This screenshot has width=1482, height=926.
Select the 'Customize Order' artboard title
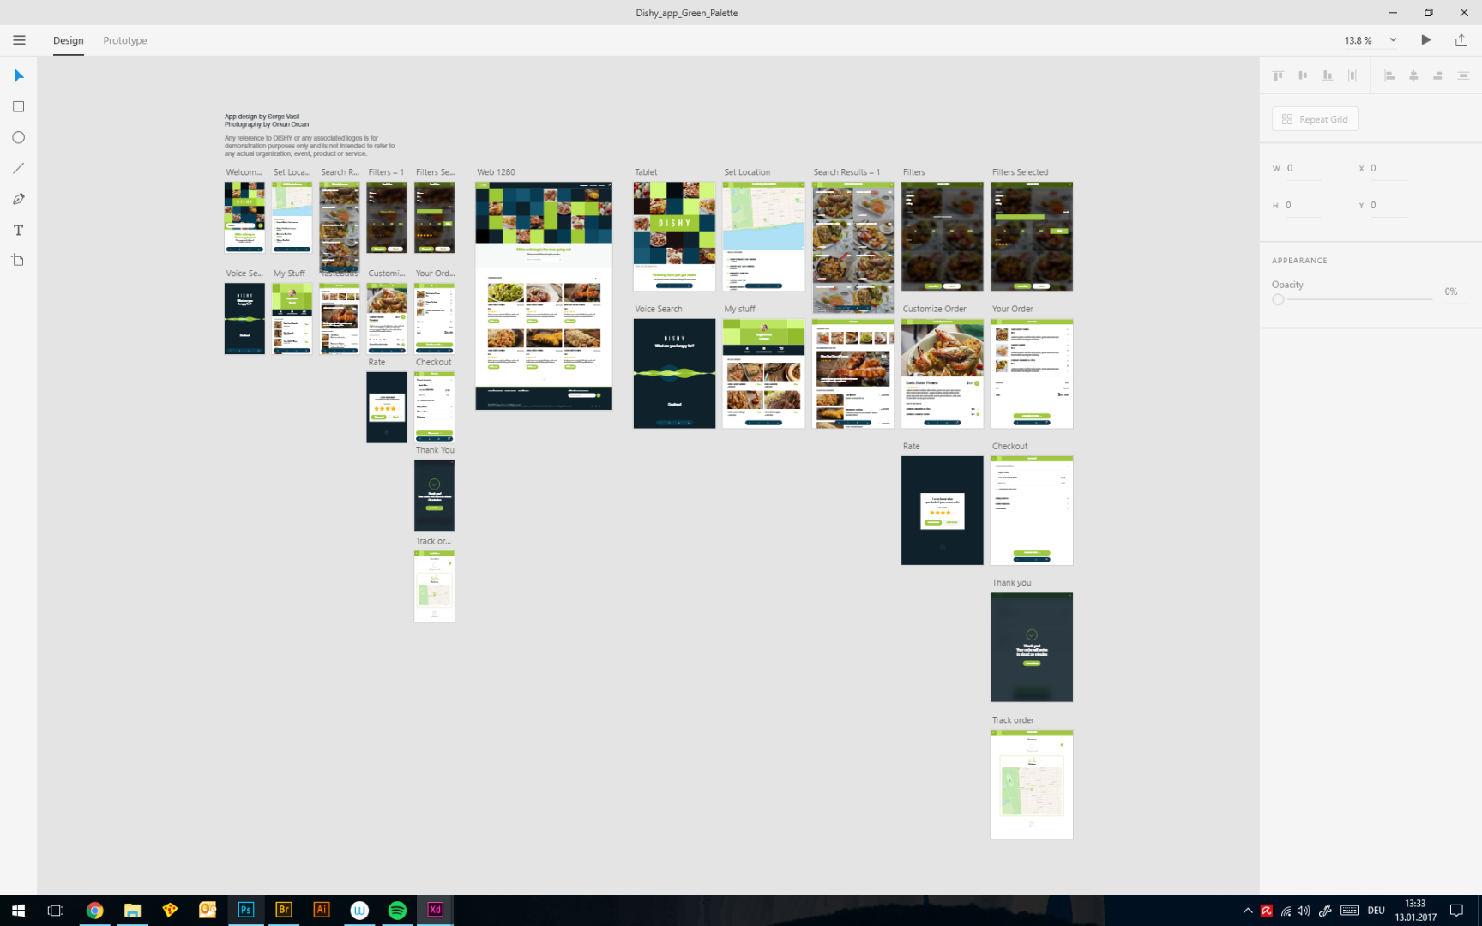[x=934, y=309]
